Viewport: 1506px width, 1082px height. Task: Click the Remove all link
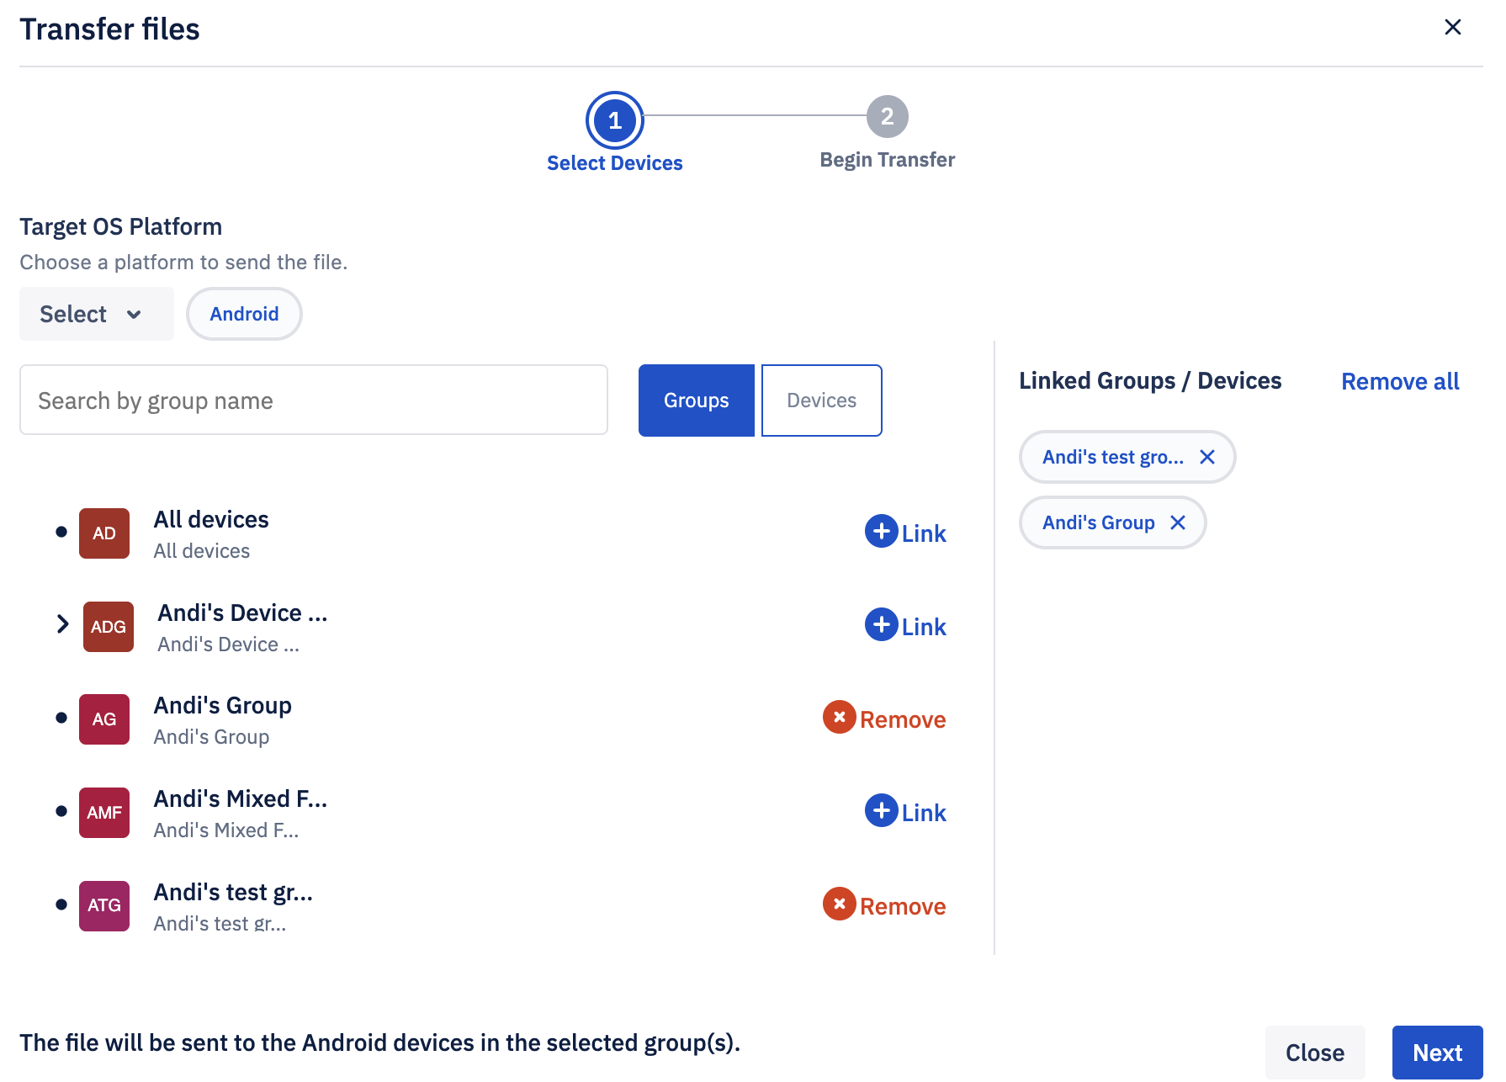point(1399,382)
